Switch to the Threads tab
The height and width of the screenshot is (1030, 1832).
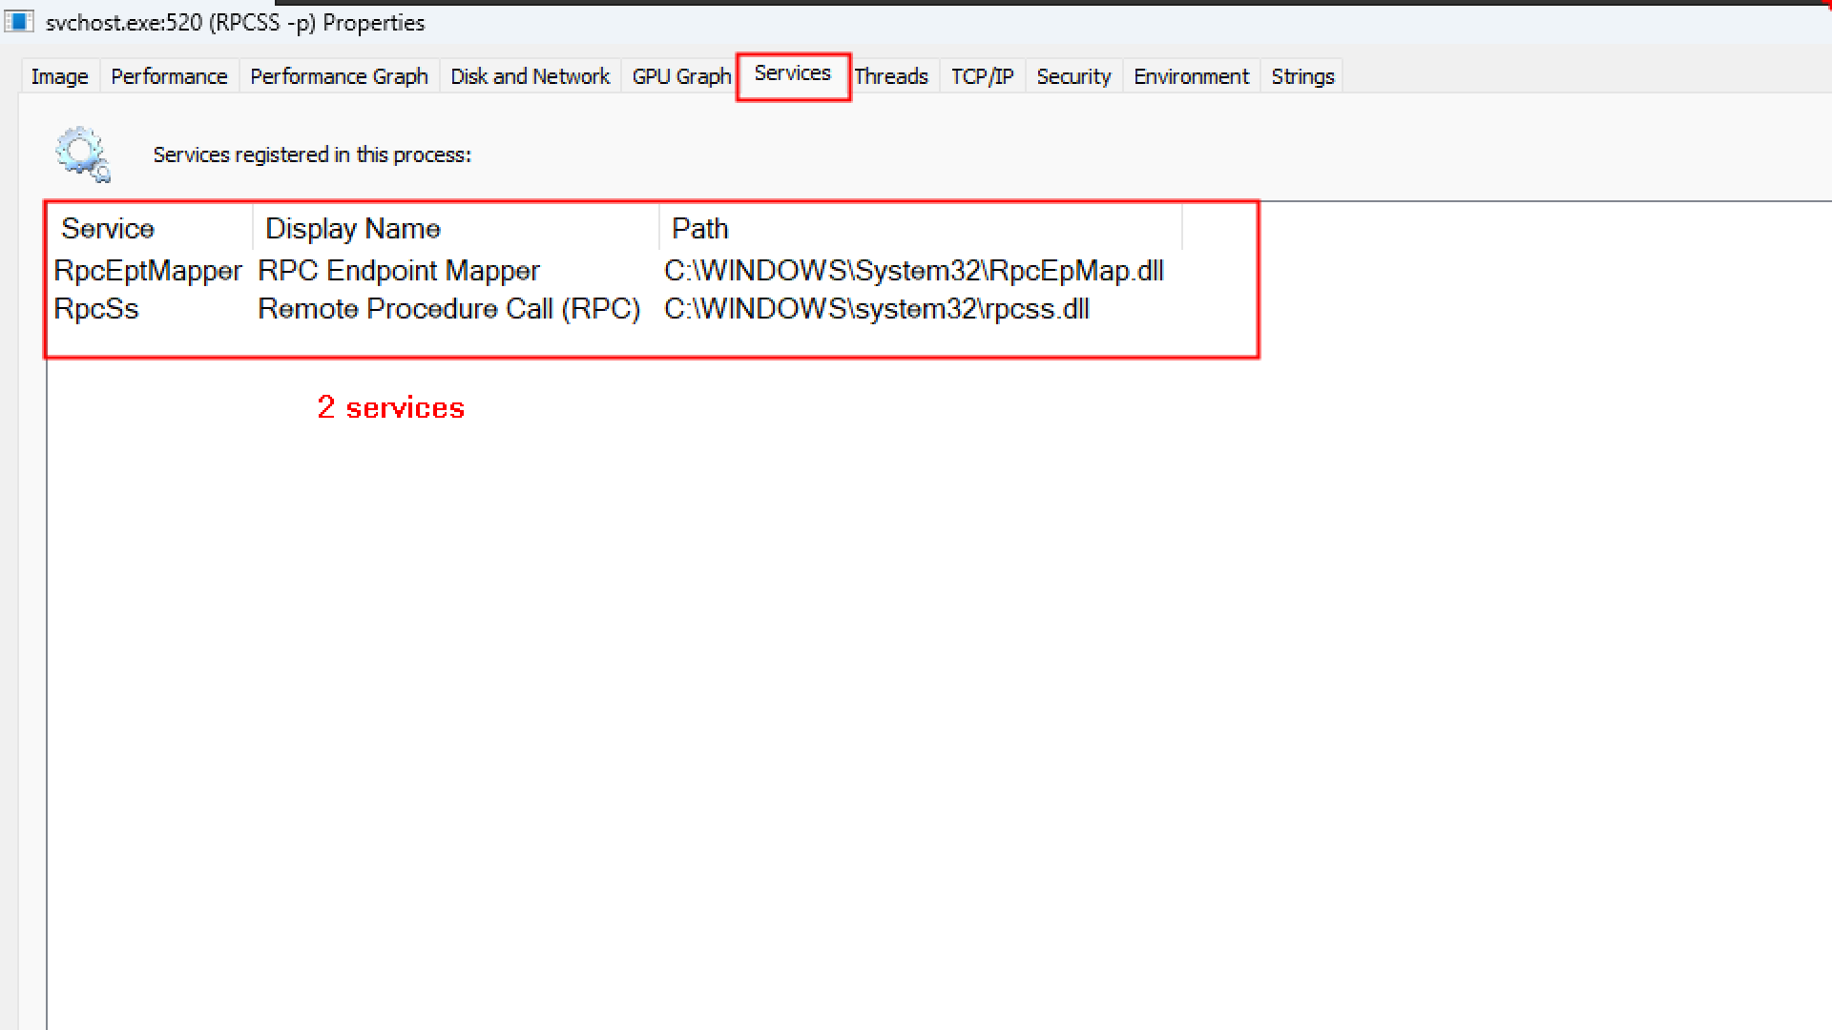[x=890, y=76]
